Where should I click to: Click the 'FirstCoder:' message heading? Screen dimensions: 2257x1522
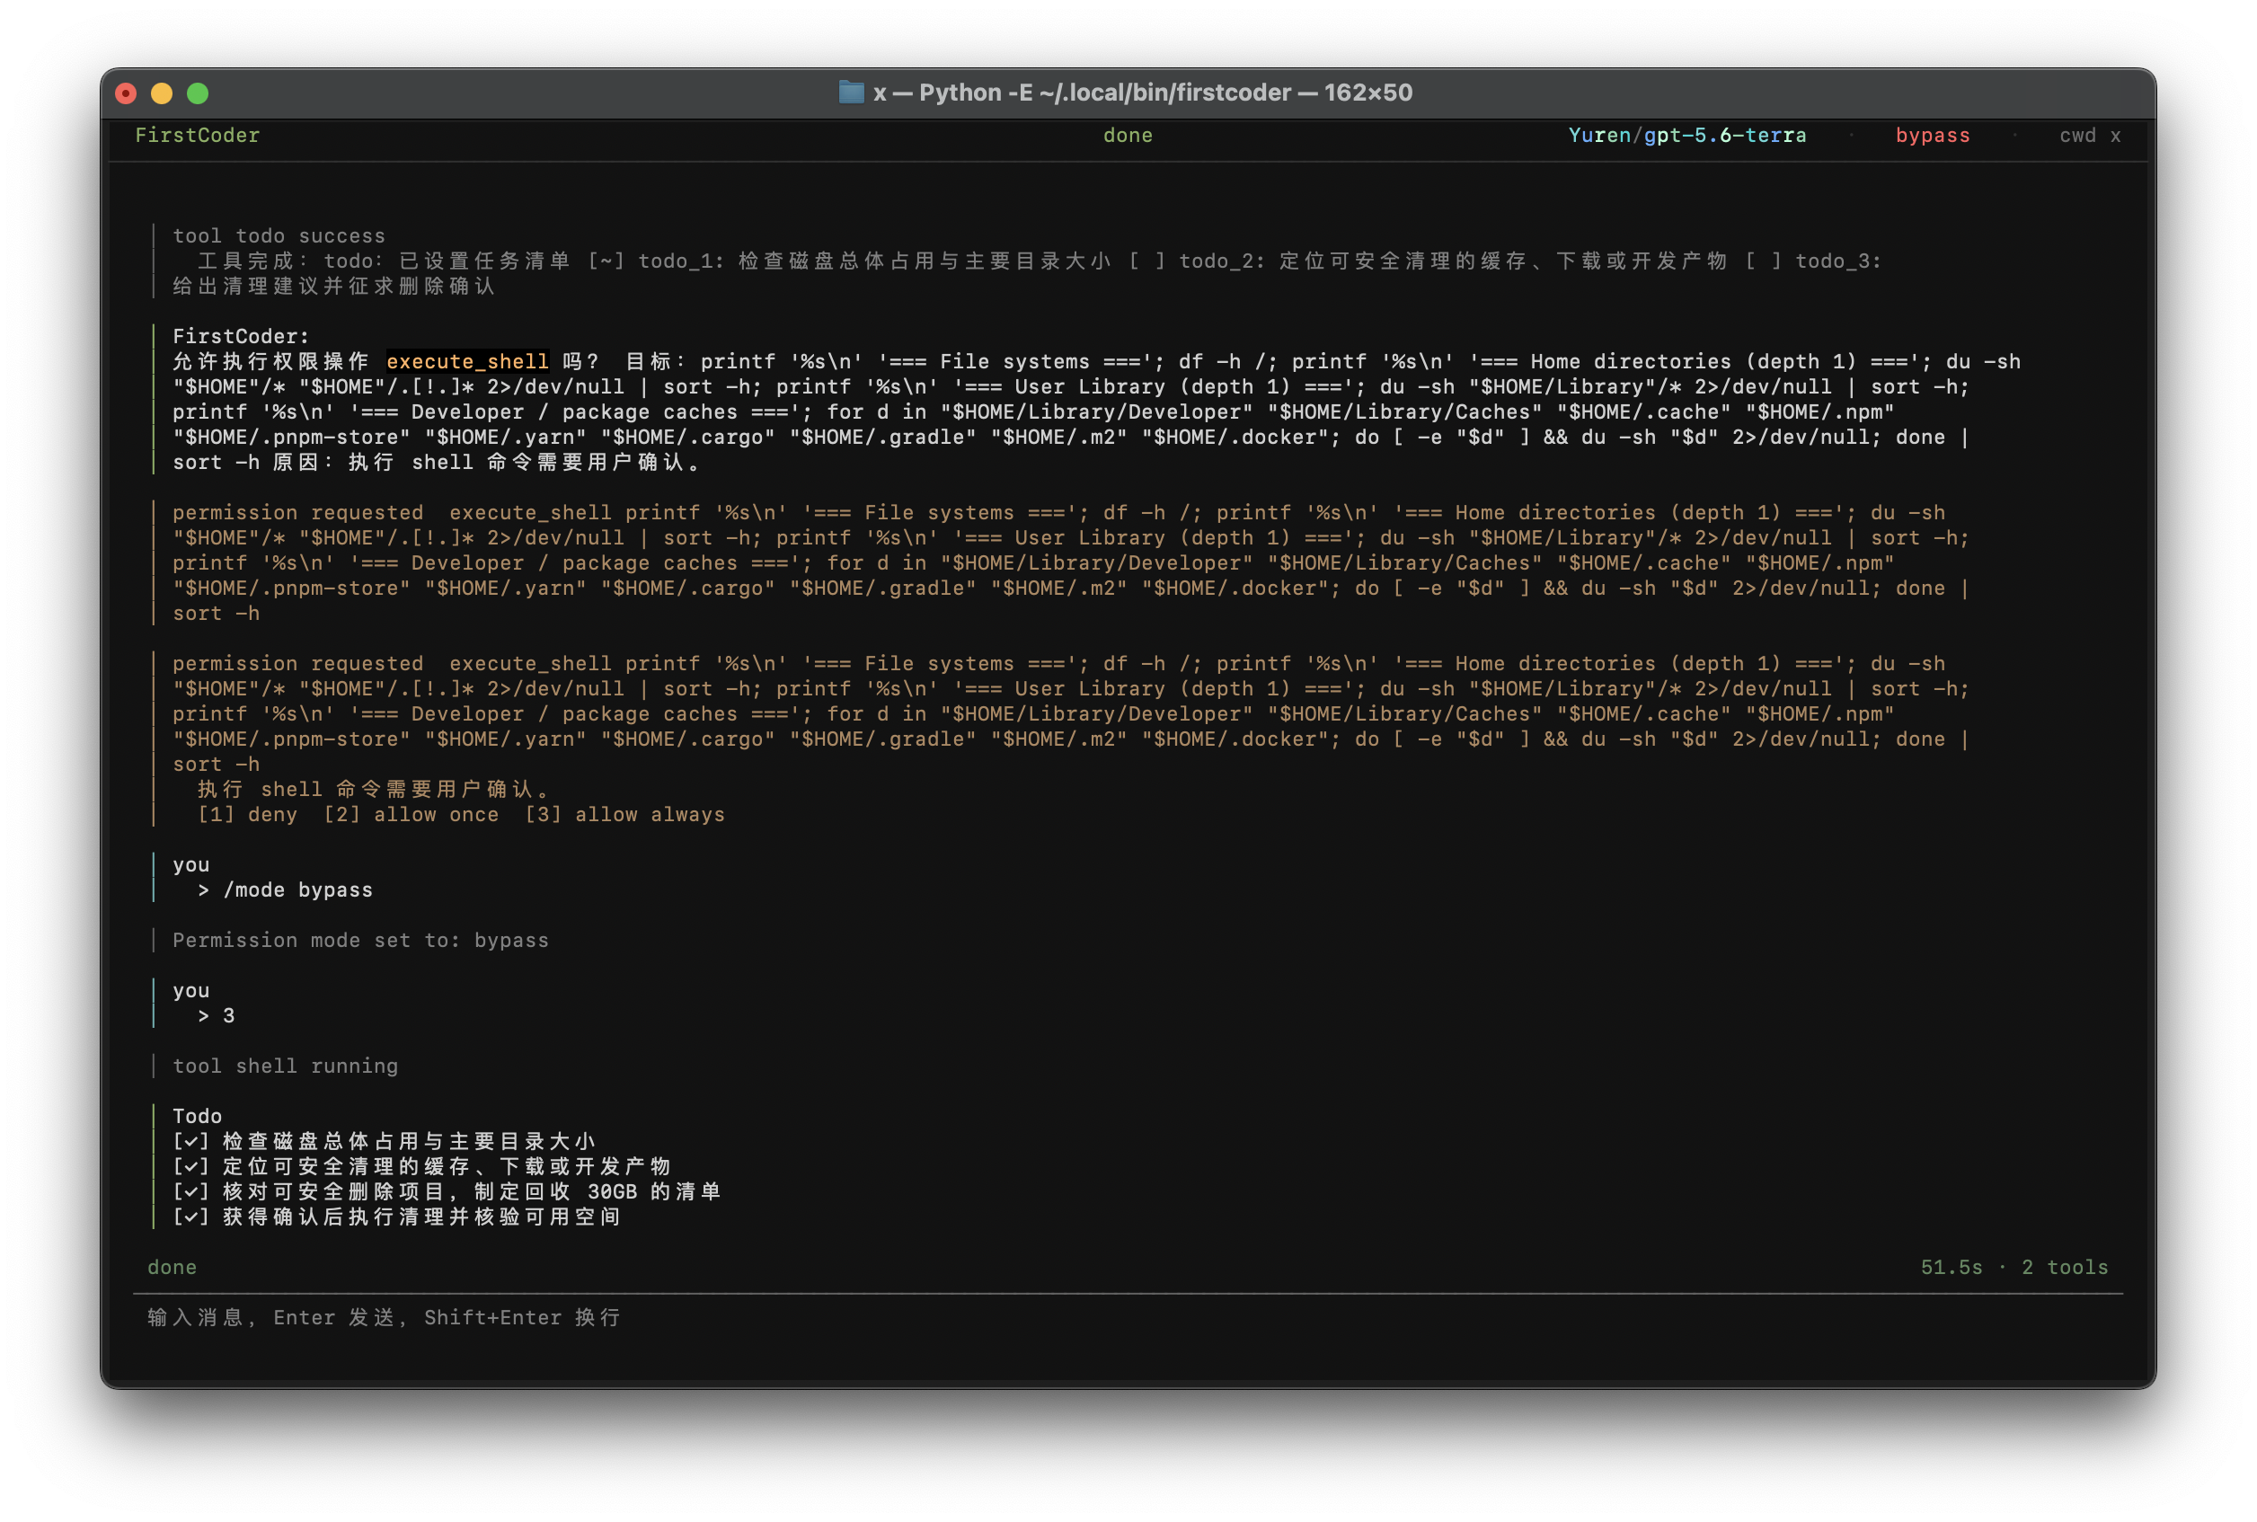tap(241, 336)
